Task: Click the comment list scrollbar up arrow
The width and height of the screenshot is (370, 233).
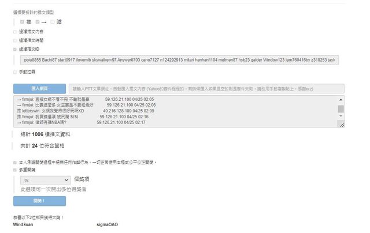Action: coord(341,100)
